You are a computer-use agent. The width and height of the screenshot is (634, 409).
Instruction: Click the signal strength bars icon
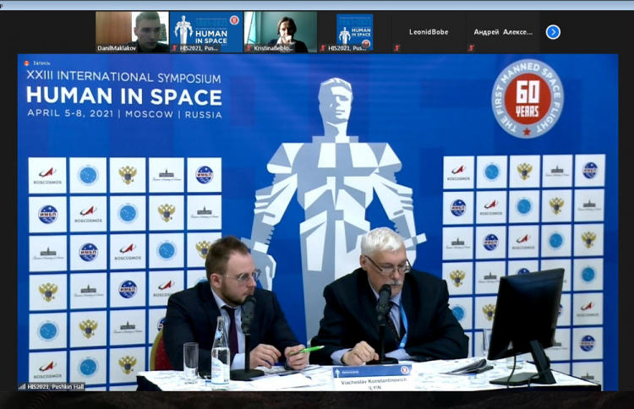(x=22, y=386)
